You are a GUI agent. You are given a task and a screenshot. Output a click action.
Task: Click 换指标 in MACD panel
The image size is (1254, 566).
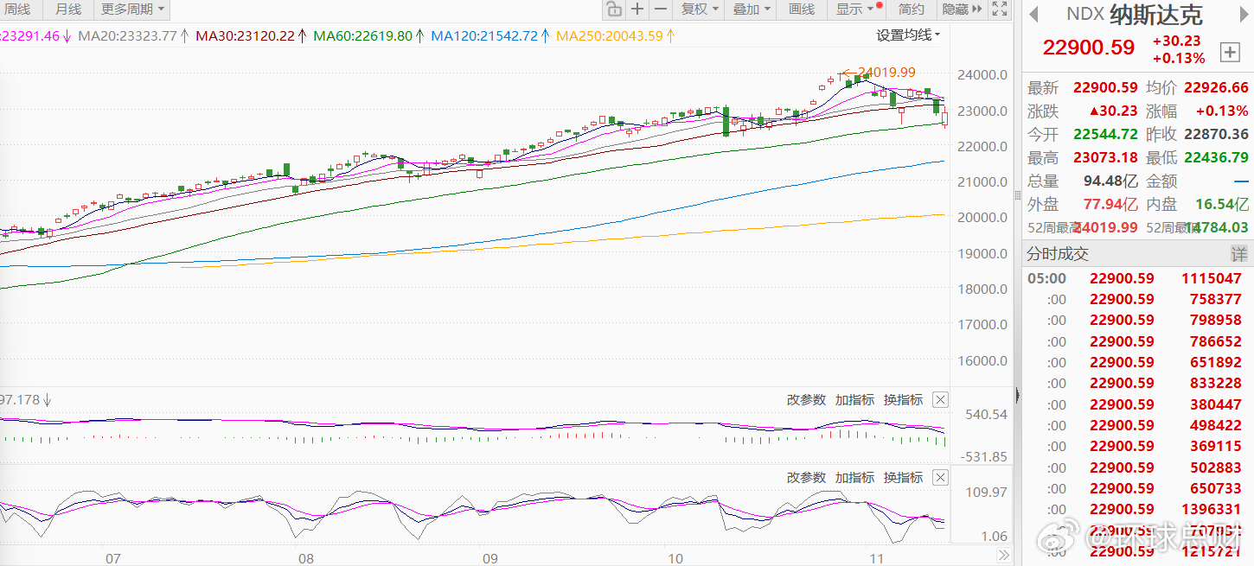point(903,400)
